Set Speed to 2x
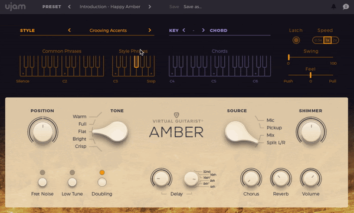 tap(335, 40)
